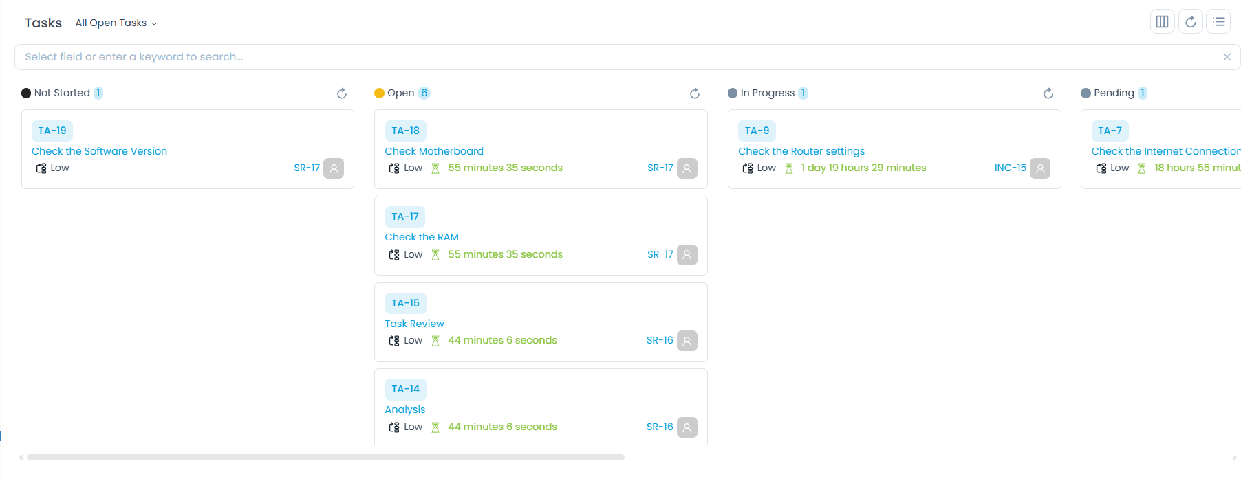Open assignee avatar on TA-19 card

coord(334,168)
